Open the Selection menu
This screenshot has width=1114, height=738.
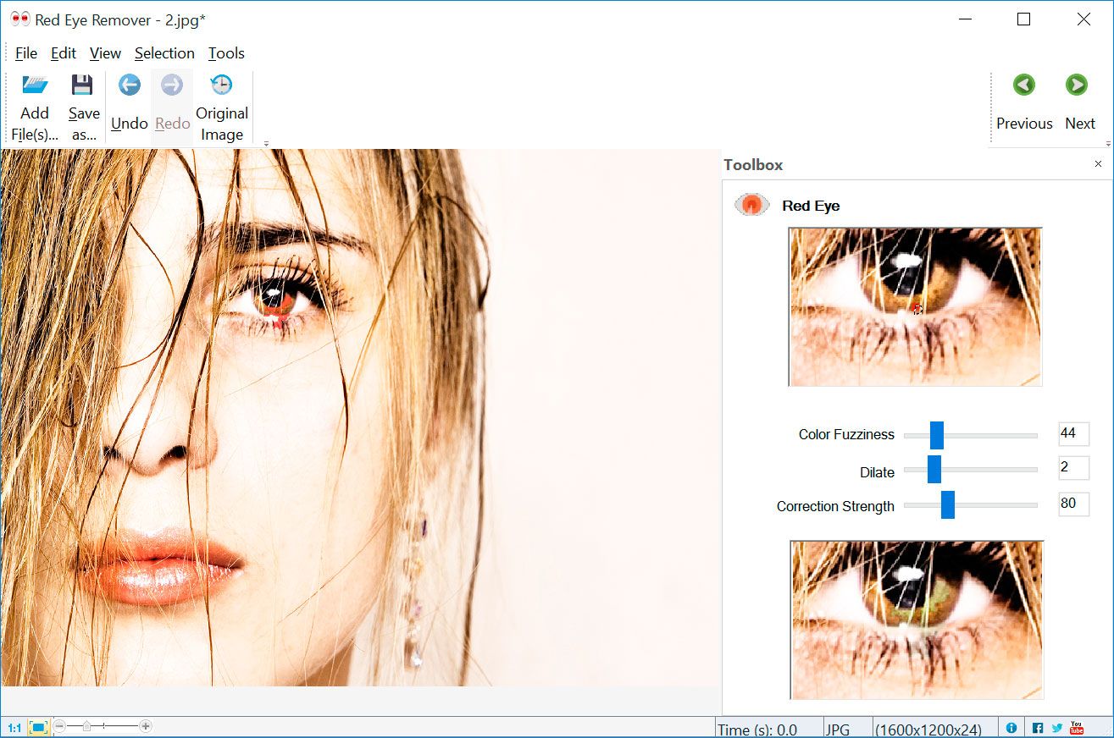(164, 52)
